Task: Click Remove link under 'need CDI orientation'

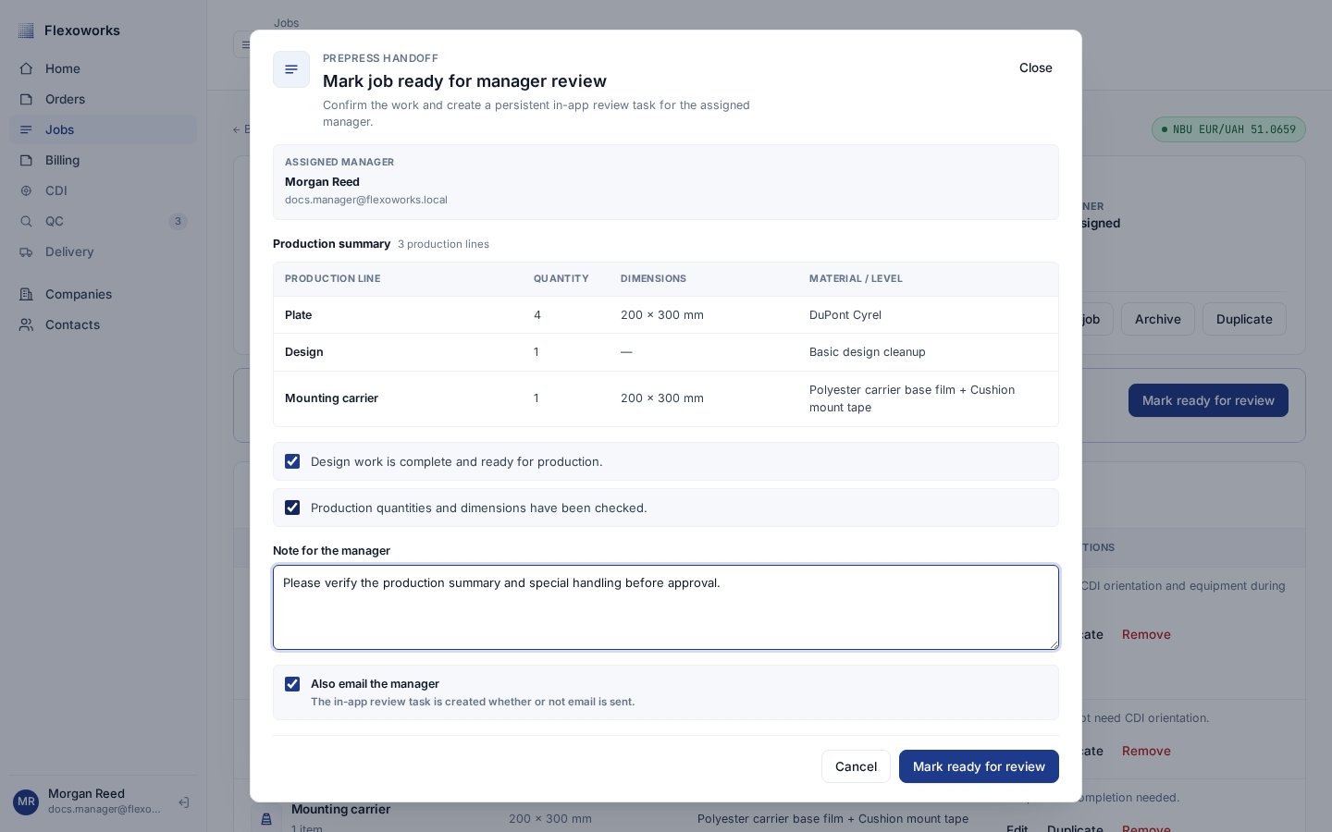Action: tap(1146, 751)
